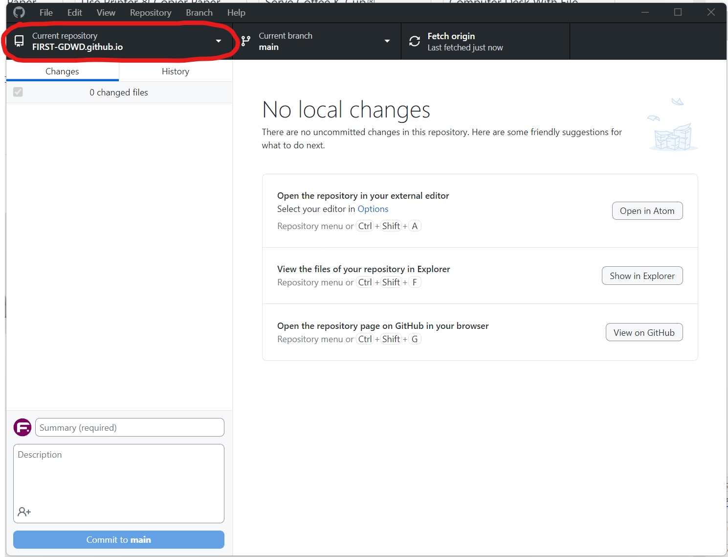Switch to the Changes tab

[62, 71]
